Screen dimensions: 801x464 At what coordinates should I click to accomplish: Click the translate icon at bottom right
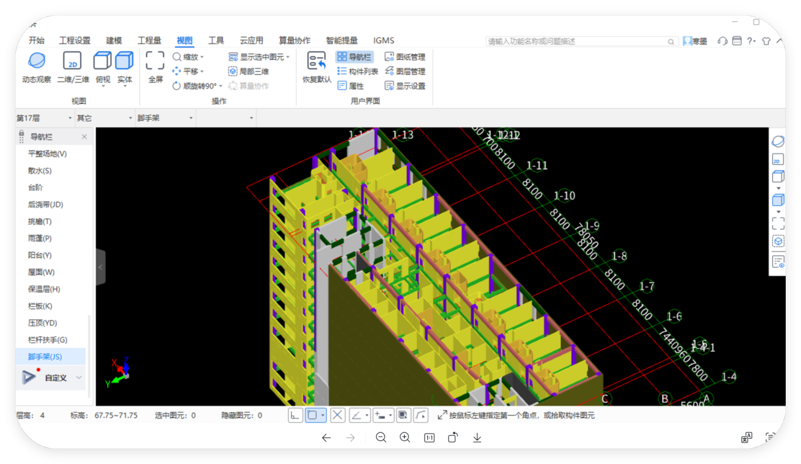coord(746,438)
